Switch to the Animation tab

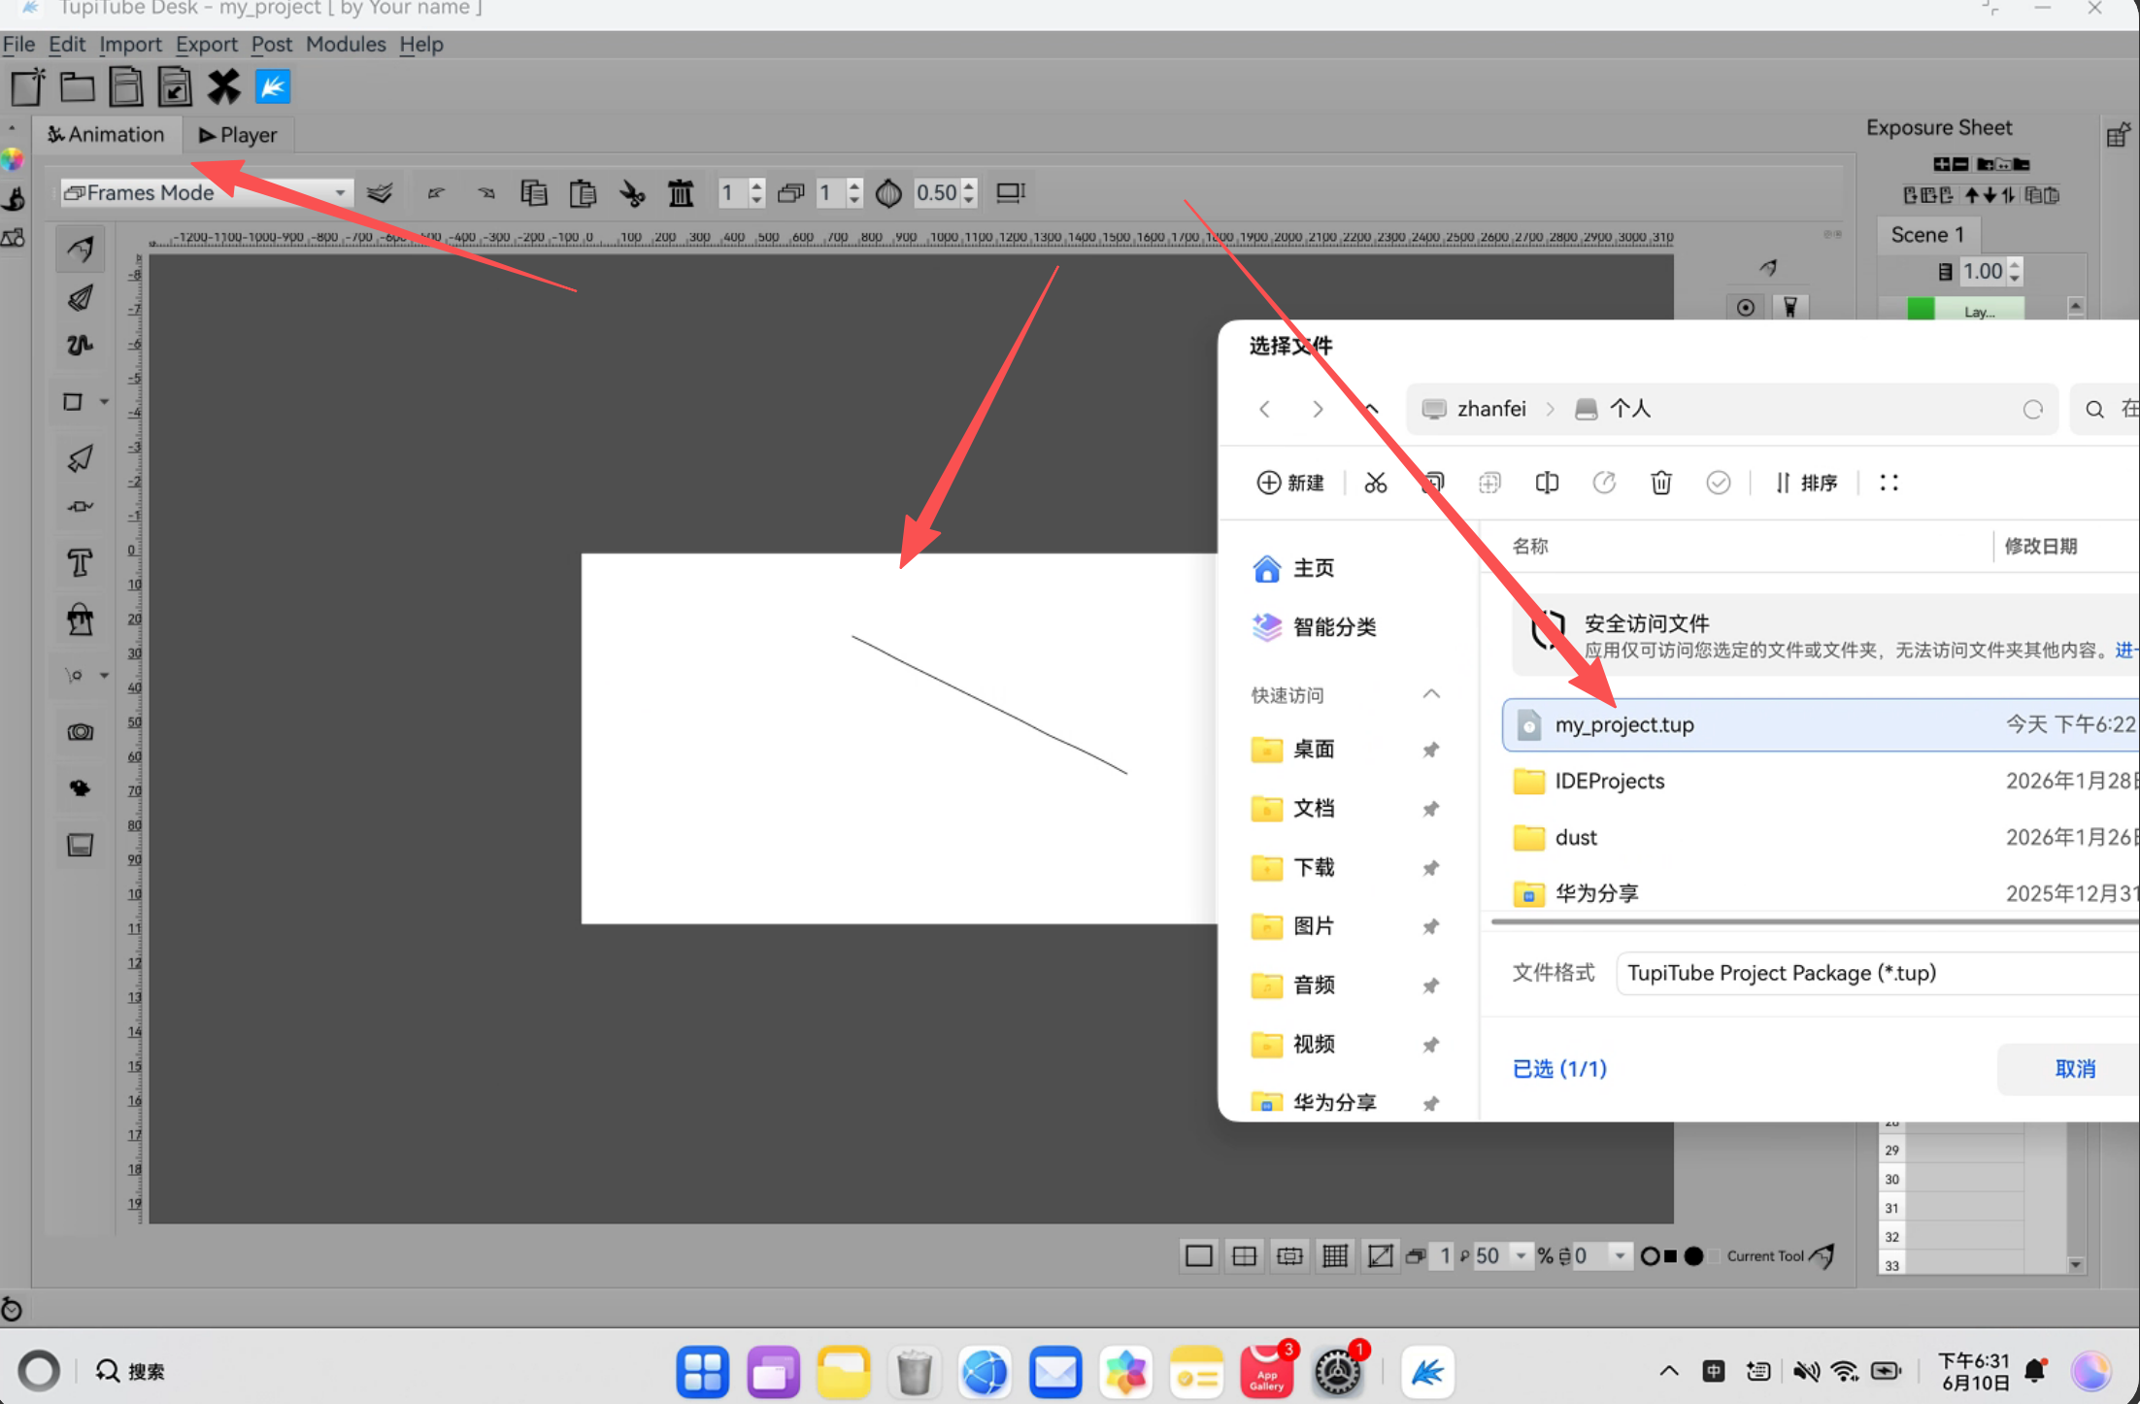(107, 135)
